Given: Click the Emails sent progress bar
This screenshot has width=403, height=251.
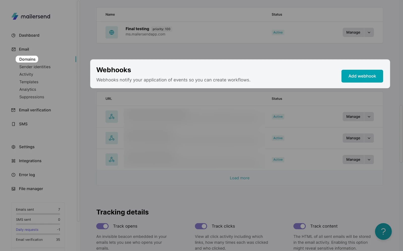Looking at the screenshot, I should tap(38, 214).
